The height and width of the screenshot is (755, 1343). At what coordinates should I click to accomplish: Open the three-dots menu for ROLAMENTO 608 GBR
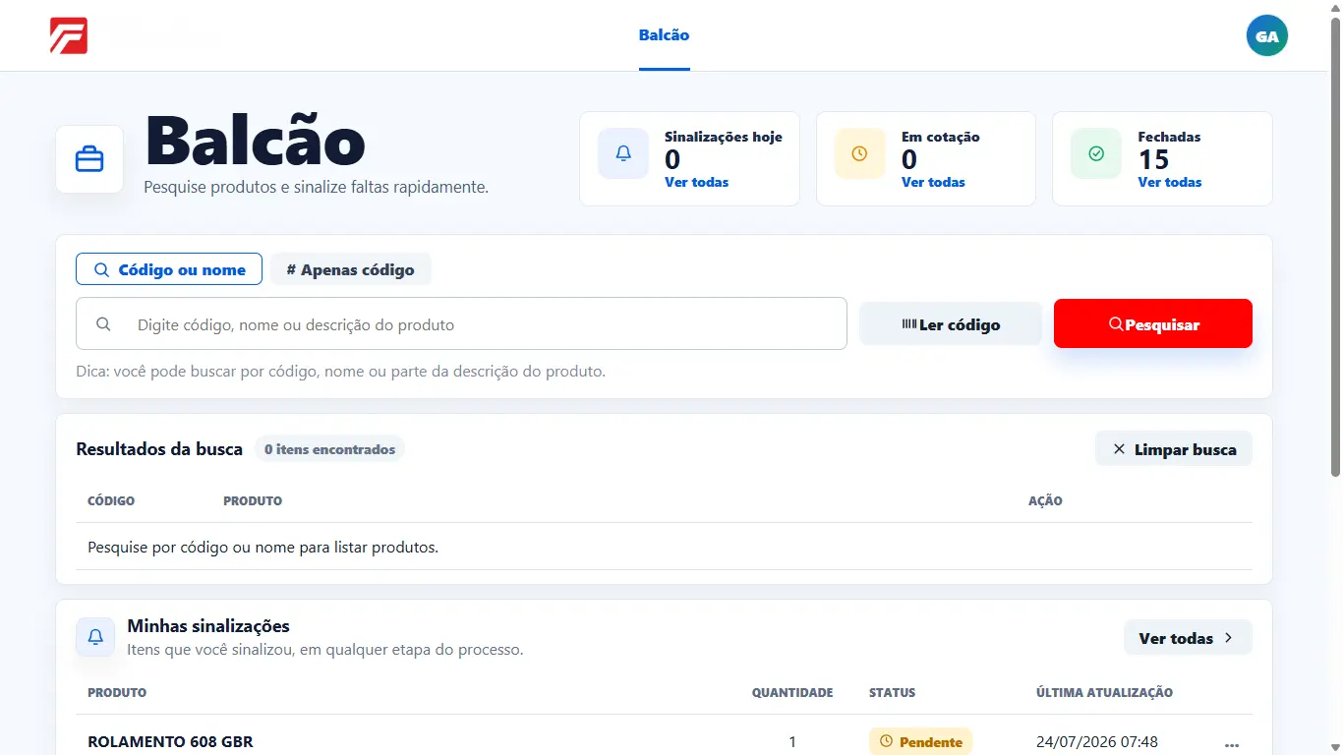1232,743
